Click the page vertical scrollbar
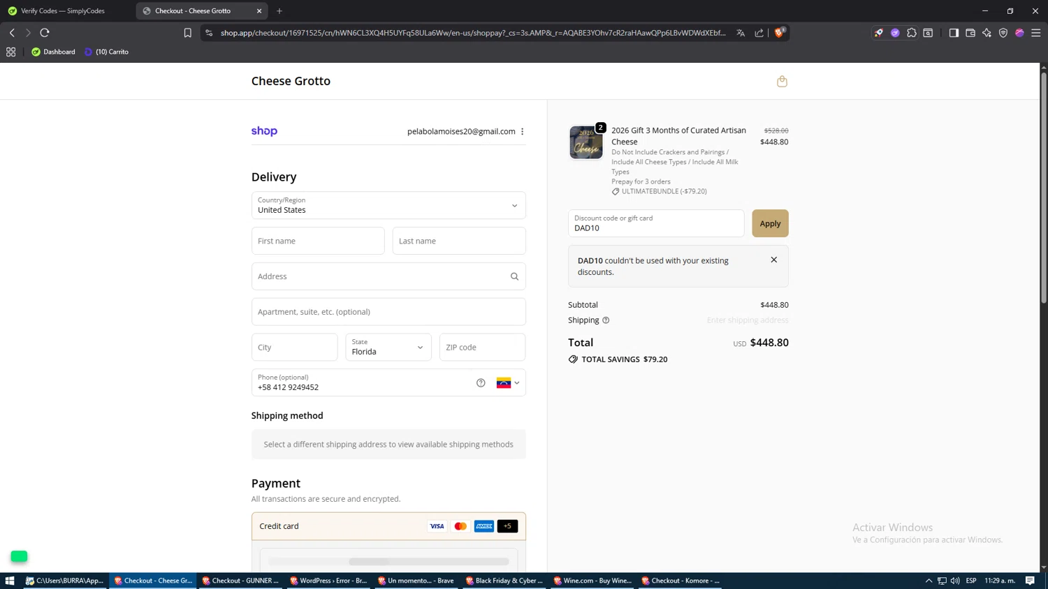1048x589 pixels. coord(1044,188)
